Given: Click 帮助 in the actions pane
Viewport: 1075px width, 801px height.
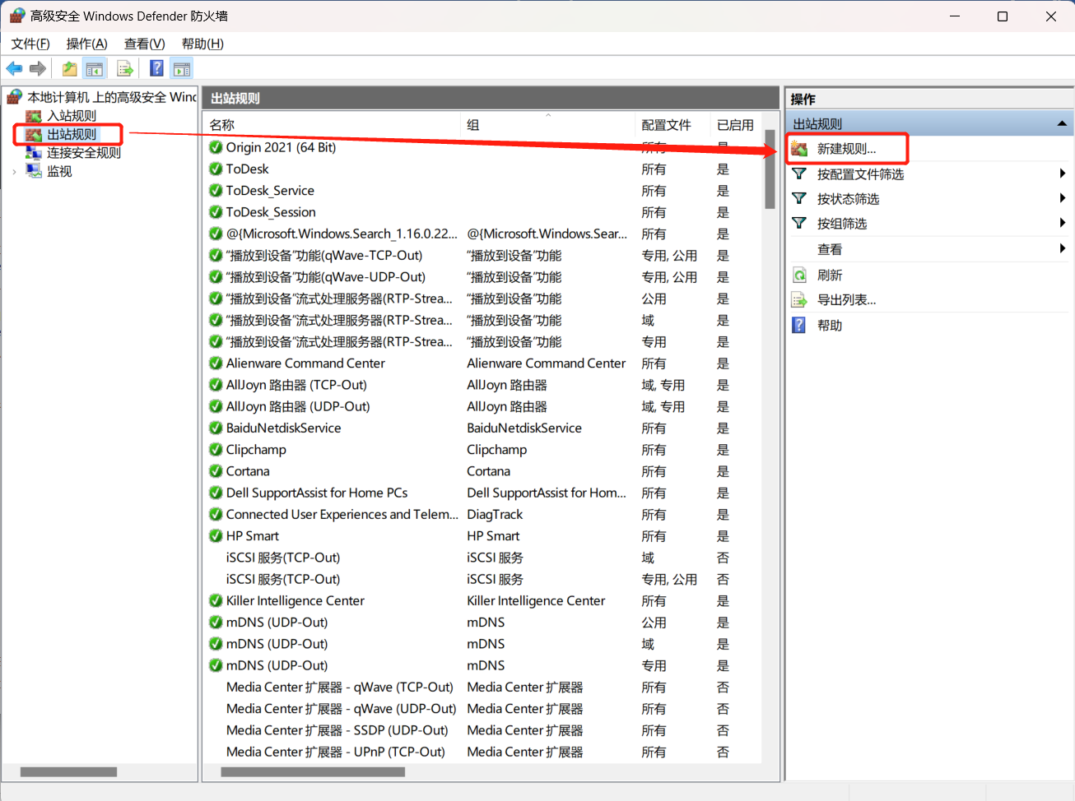Looking at the screenshot, I should (x=830, y=326).
